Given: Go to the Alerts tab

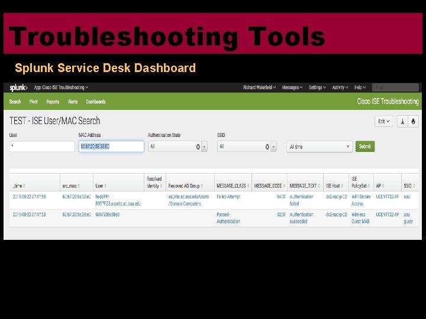Looking at the screenshot, I should (73, 102).
